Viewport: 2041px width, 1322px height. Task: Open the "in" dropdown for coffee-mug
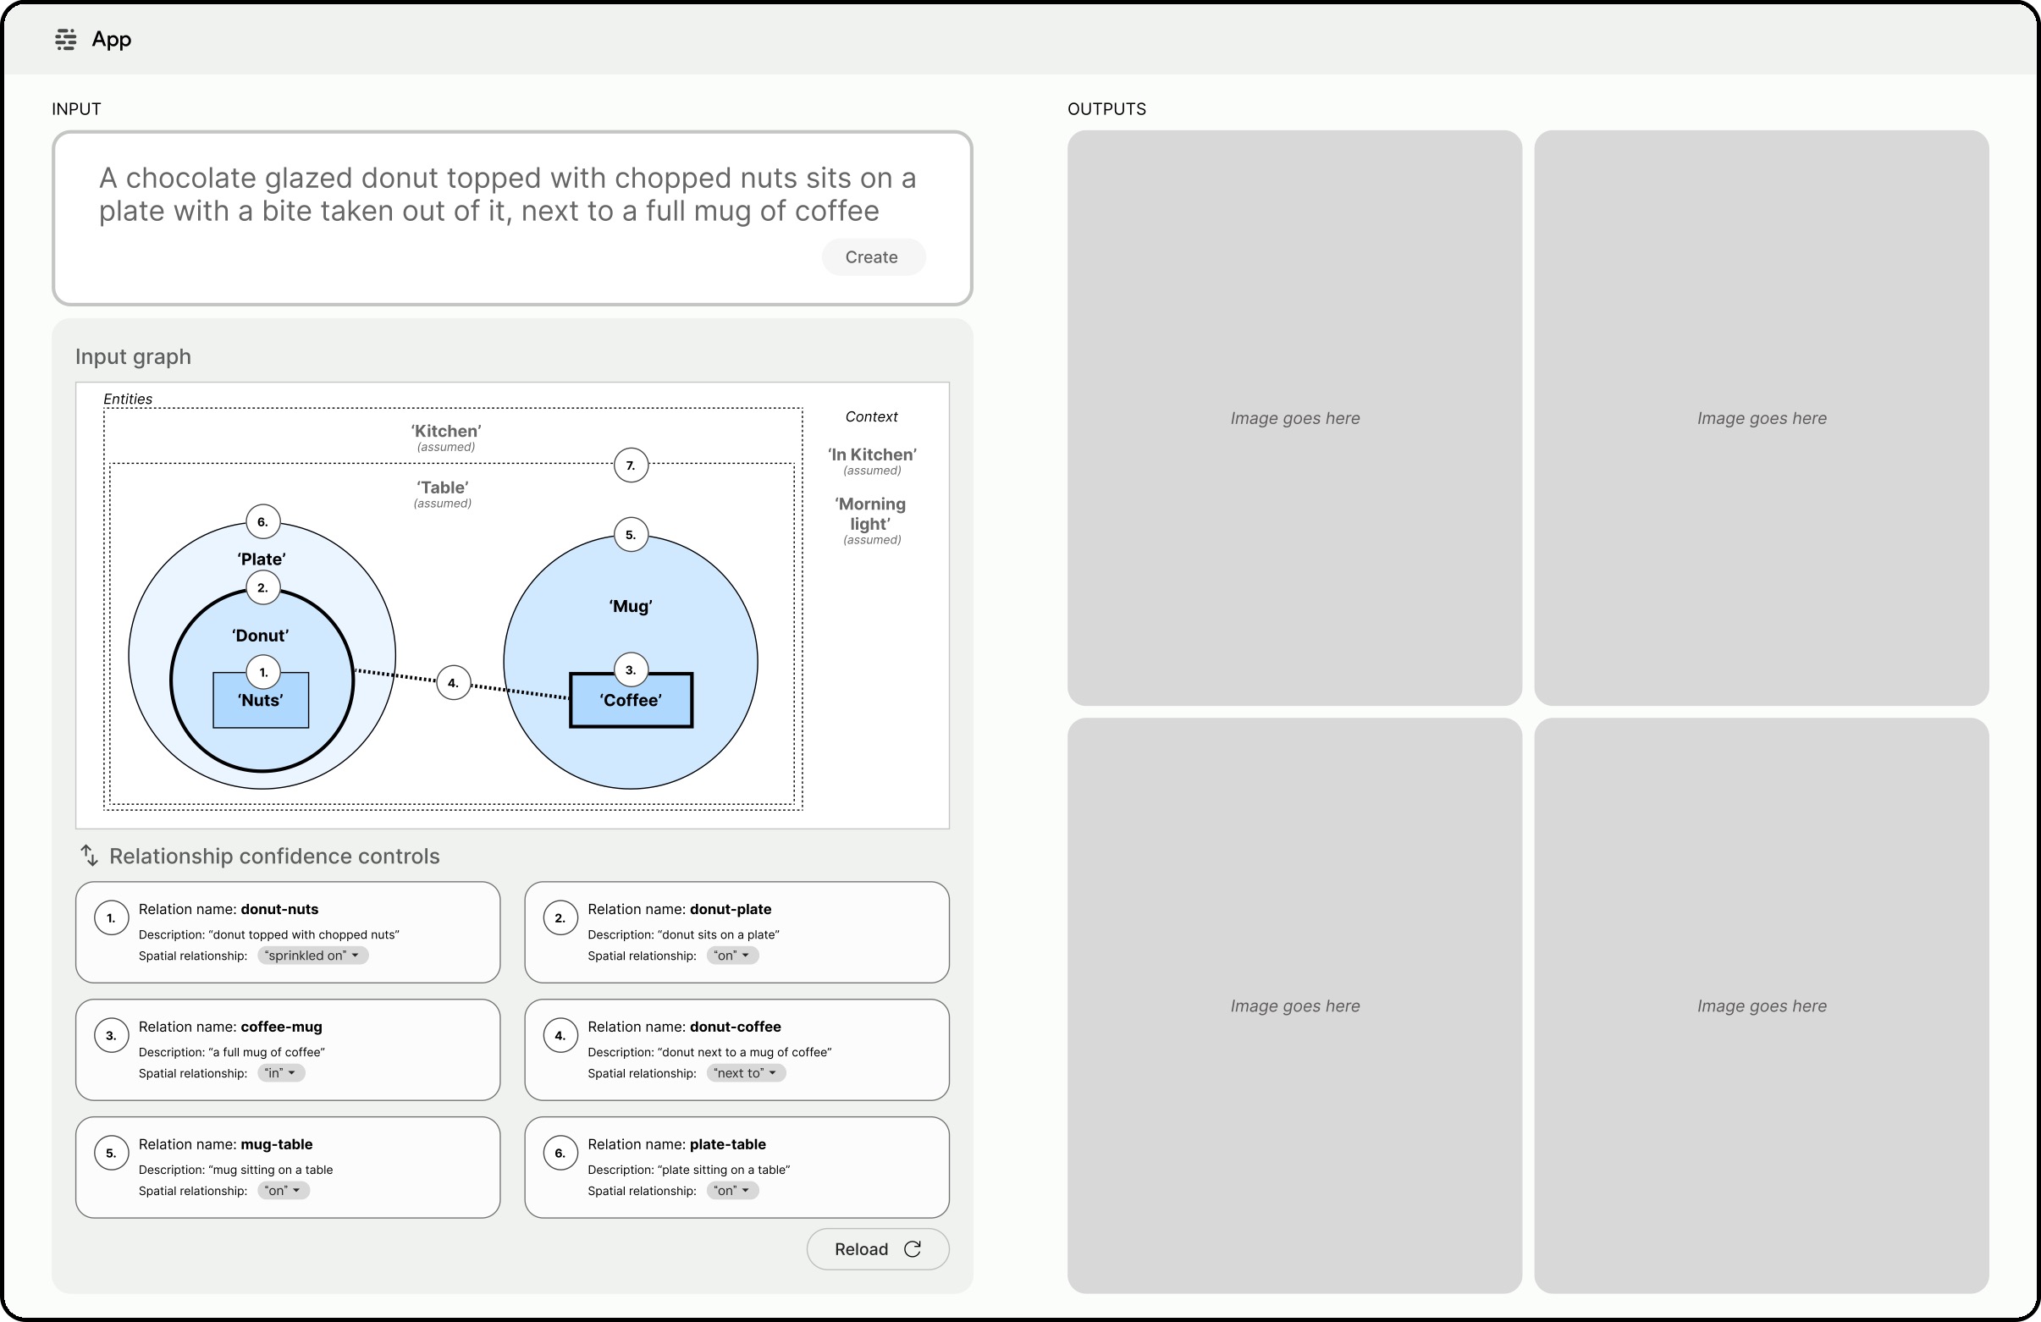[280, 1073]
